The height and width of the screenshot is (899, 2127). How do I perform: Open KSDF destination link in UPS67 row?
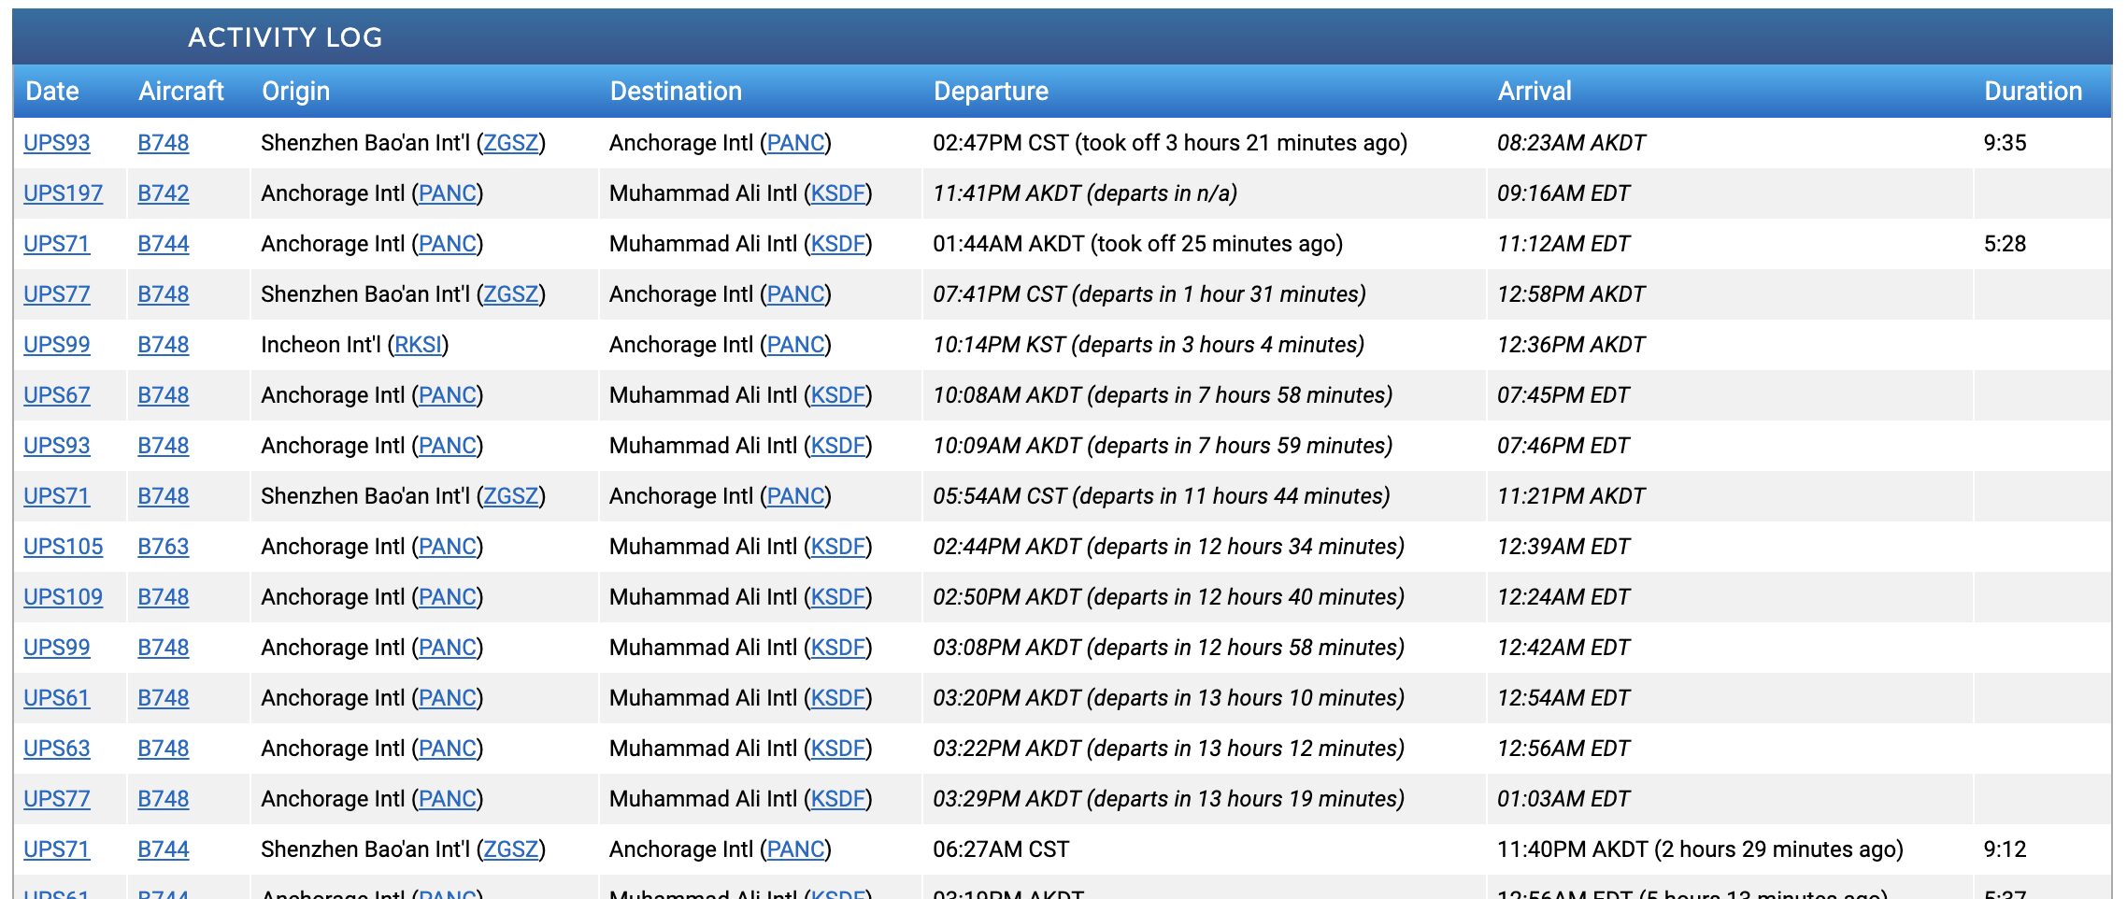pyautogui.click(x=838, y=395)
